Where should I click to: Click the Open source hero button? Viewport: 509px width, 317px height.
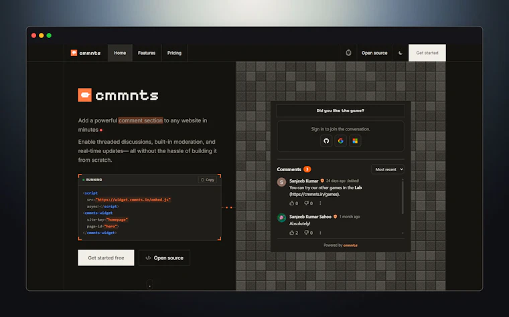point(164,257)
